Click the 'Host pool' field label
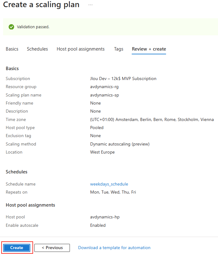218x255 pixels. click(x=15, y=217)
